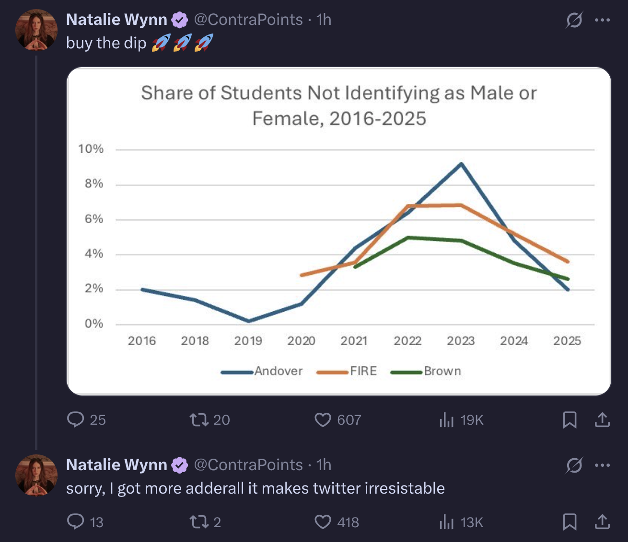Open the chart image in full view

click(x=339, y=231)
